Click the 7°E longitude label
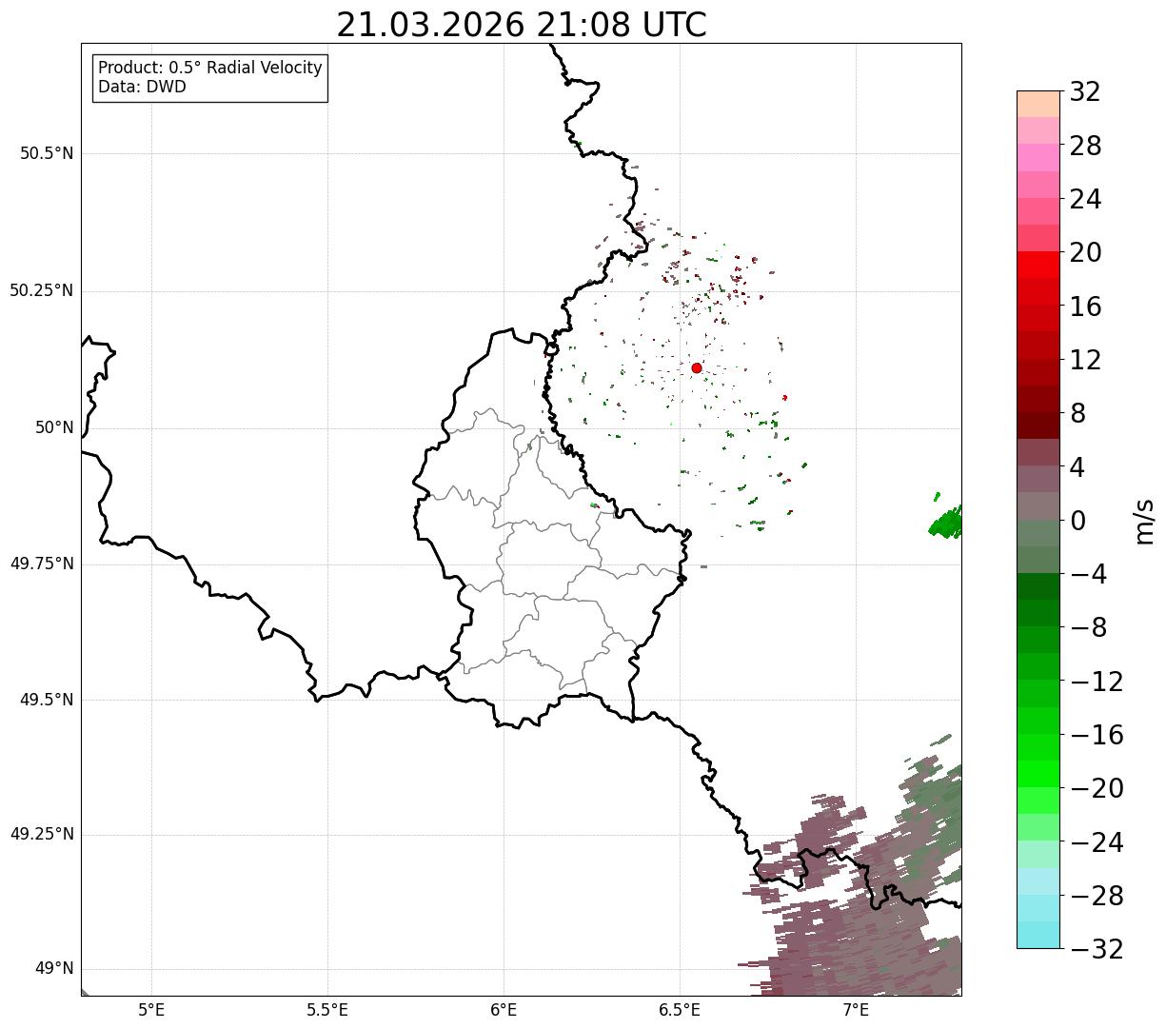This screenshot has height=1029, width=1166. tap(856, 1010)
